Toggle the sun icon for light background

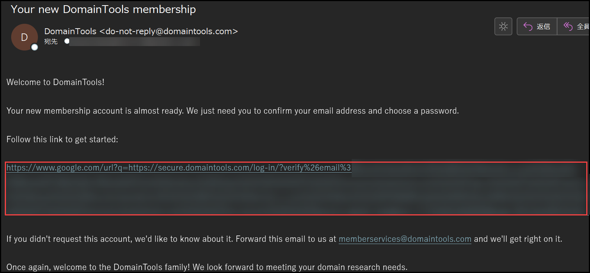pos(503,26)
